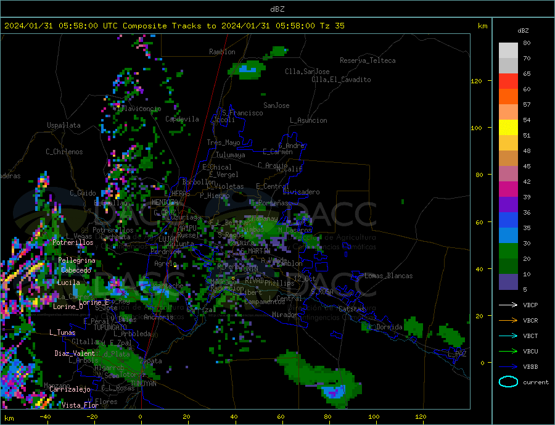Click the 'L_Tunas' map label
Screen dimensions: 555x425
[x=62, y=332]
